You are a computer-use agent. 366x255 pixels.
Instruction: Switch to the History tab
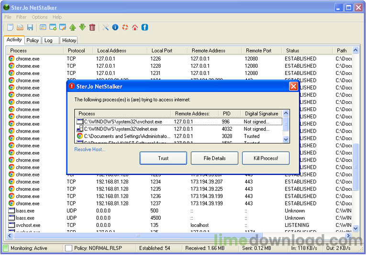[x=69, y=41]
